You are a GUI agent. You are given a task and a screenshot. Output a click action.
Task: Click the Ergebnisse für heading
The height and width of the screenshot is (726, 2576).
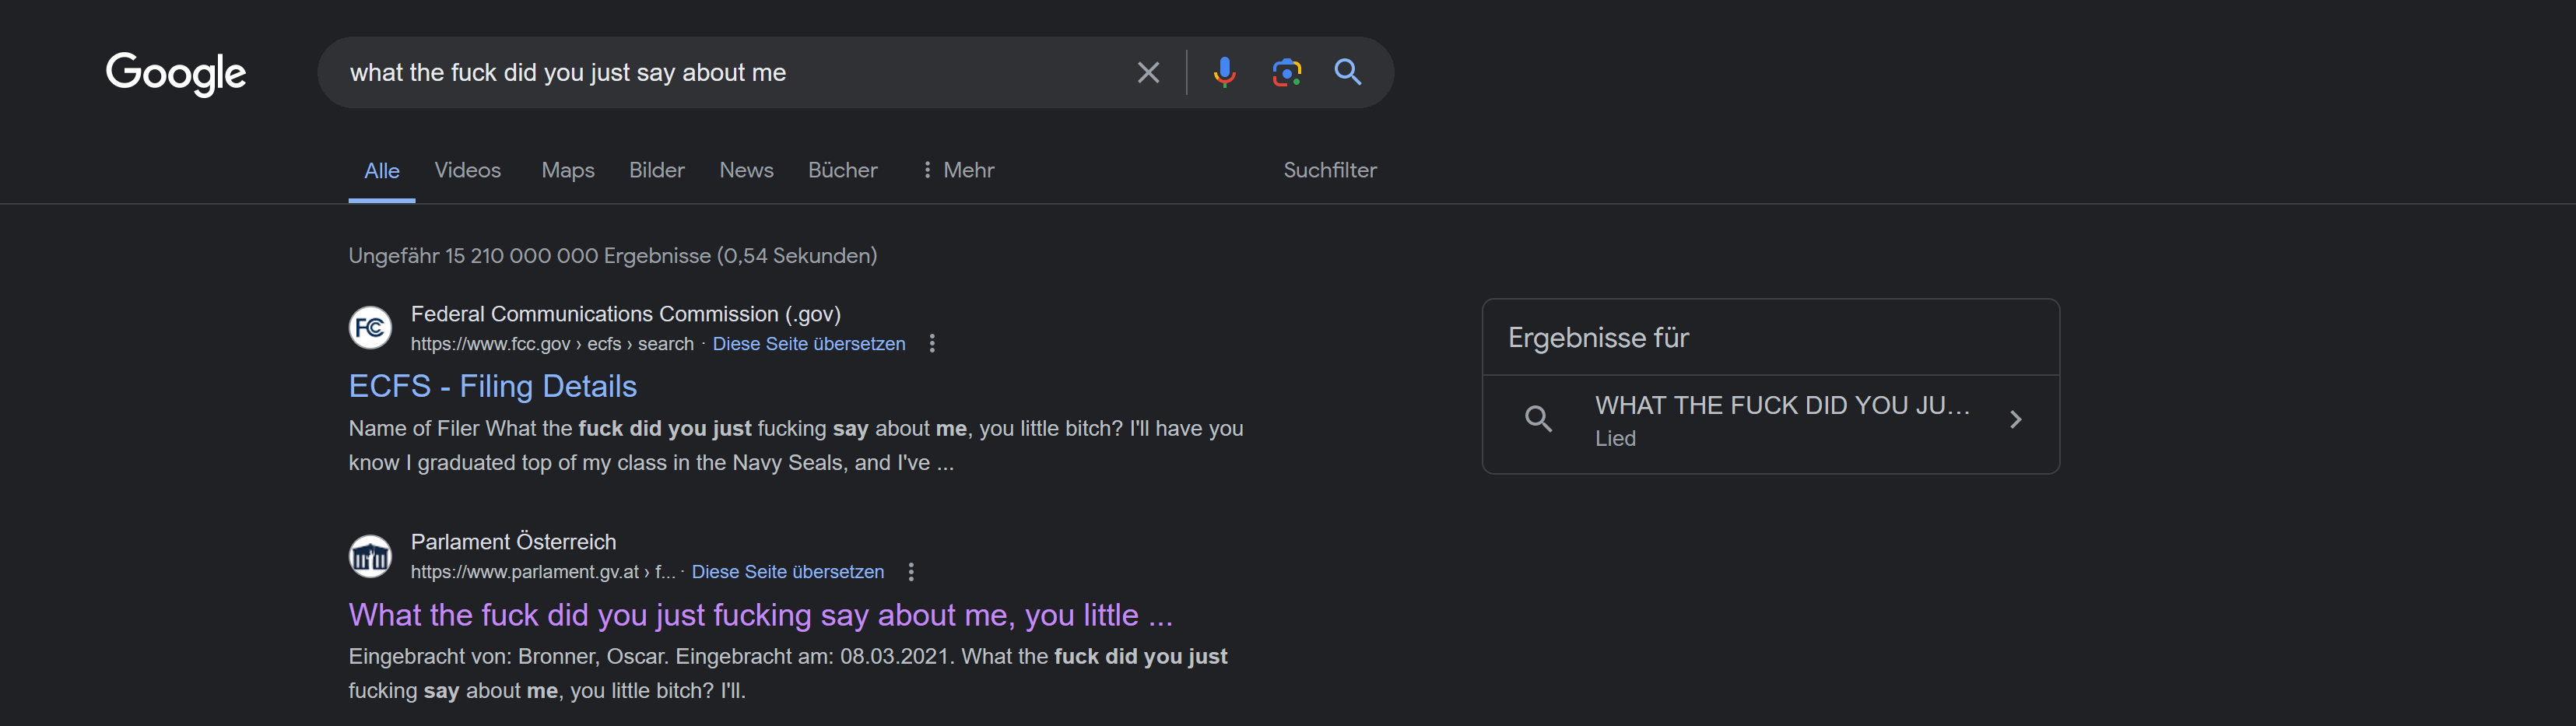[x=1598, y=338]
